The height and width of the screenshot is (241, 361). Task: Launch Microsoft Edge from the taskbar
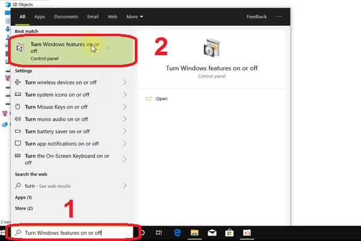[177, 233]
